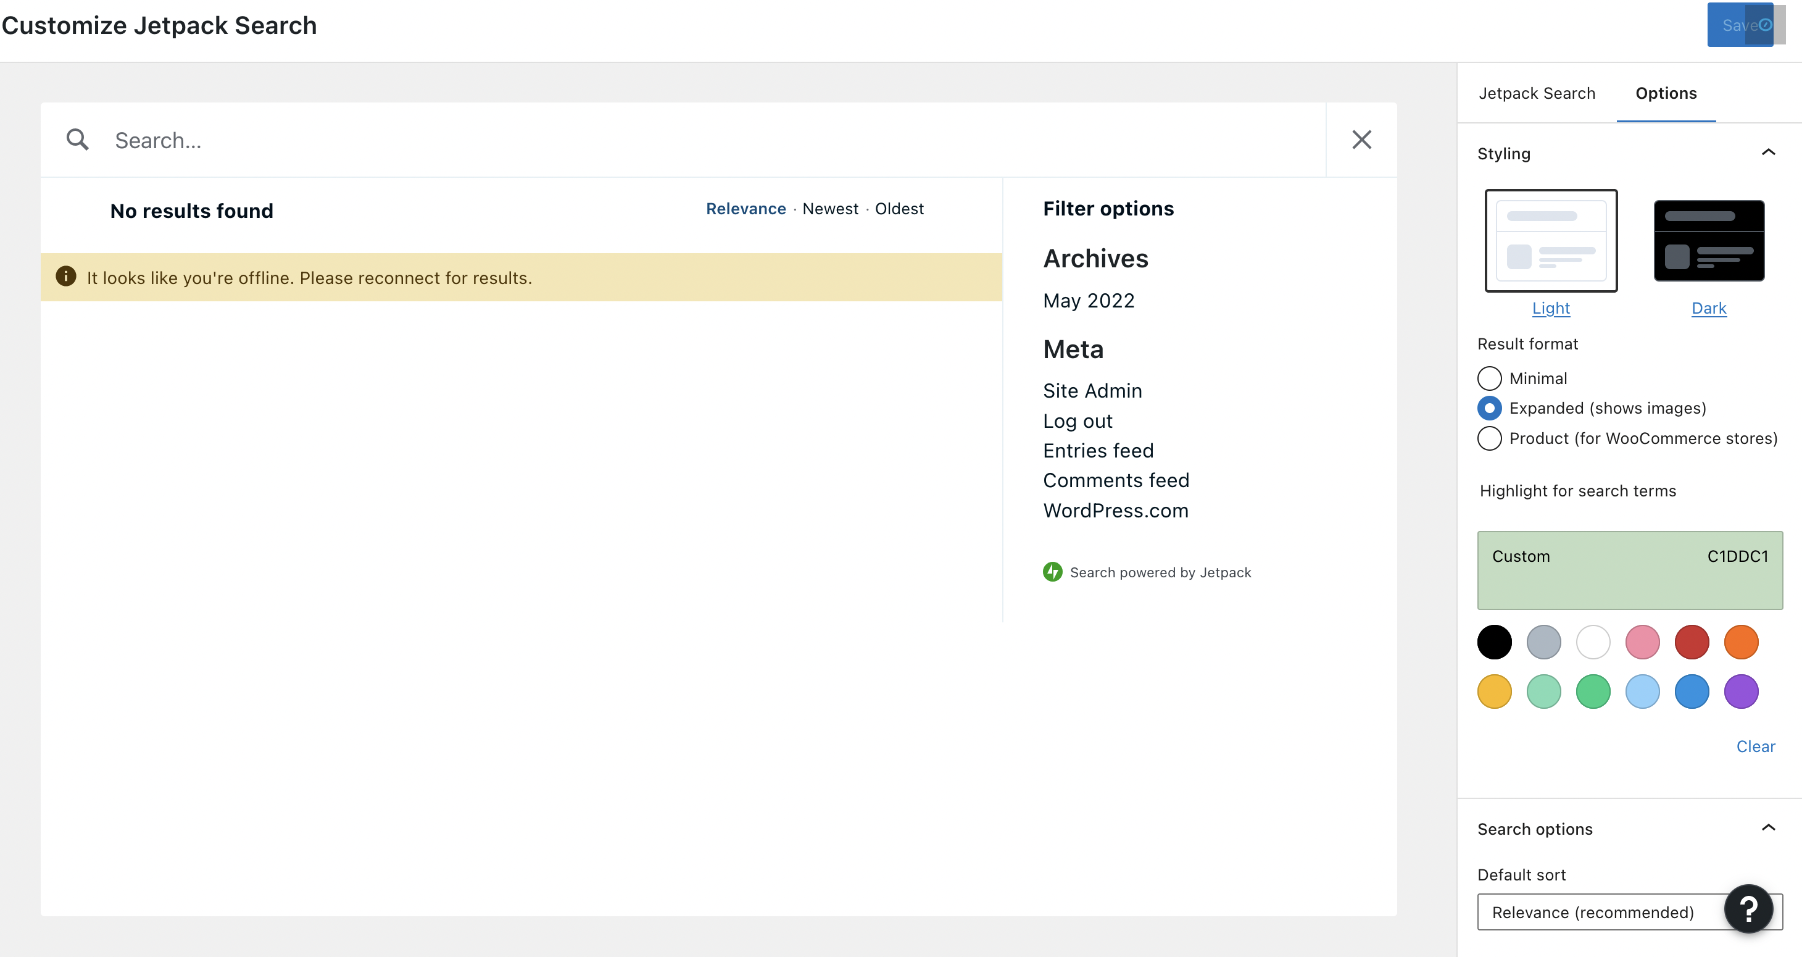Screen dimensions: 1802x957
Task: Click the Site Admin meta link
Action: click(x=1092, y=391)
